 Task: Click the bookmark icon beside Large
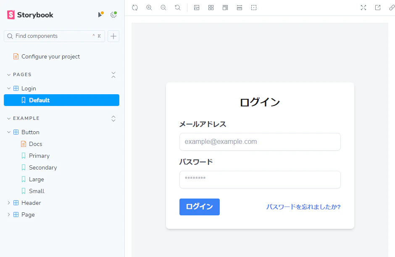(24, 179)
